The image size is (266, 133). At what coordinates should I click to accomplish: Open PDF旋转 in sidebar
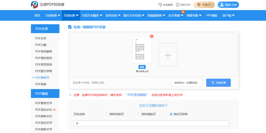tap(41, 84)
